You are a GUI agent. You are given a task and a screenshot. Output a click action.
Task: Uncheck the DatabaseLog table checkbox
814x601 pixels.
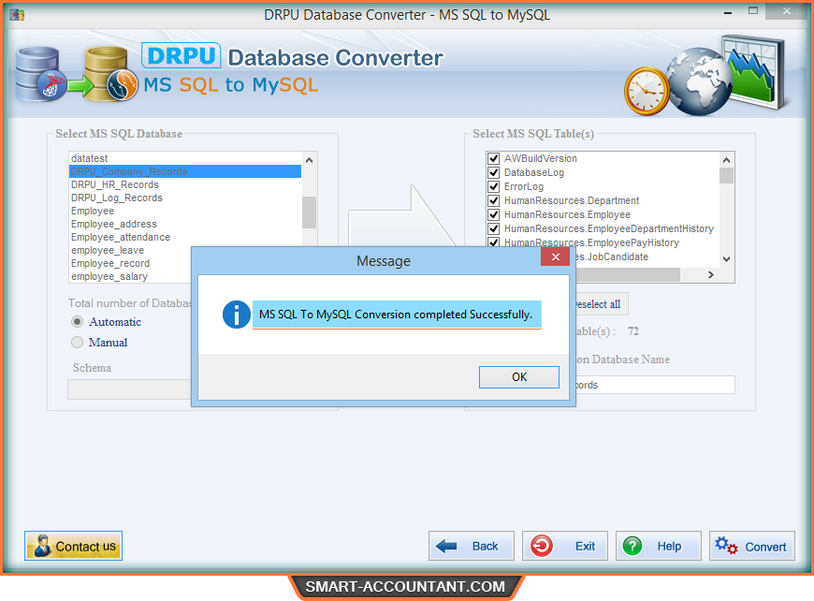point(494,172)
